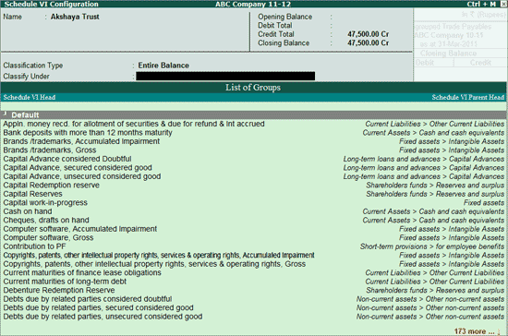The image size is (508, 336).
Task: Select Cheques, drafts on hand
Action: point(46,220)
